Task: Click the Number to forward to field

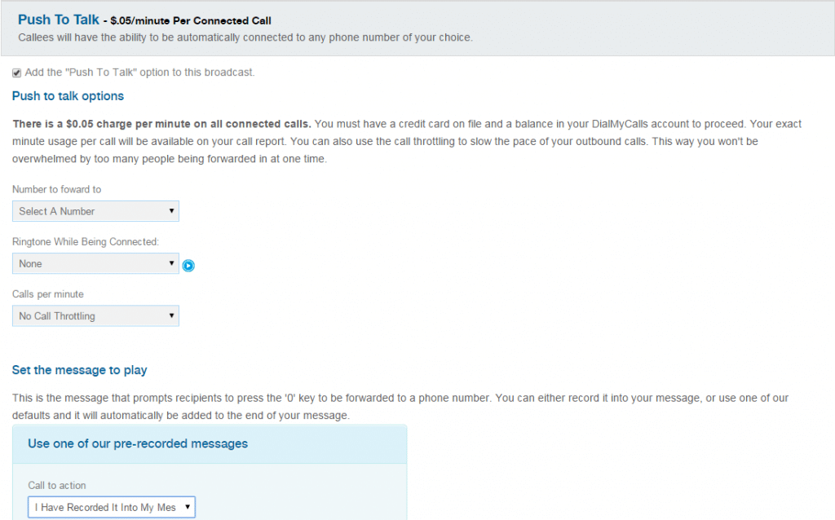Action: tap(95, 210)
